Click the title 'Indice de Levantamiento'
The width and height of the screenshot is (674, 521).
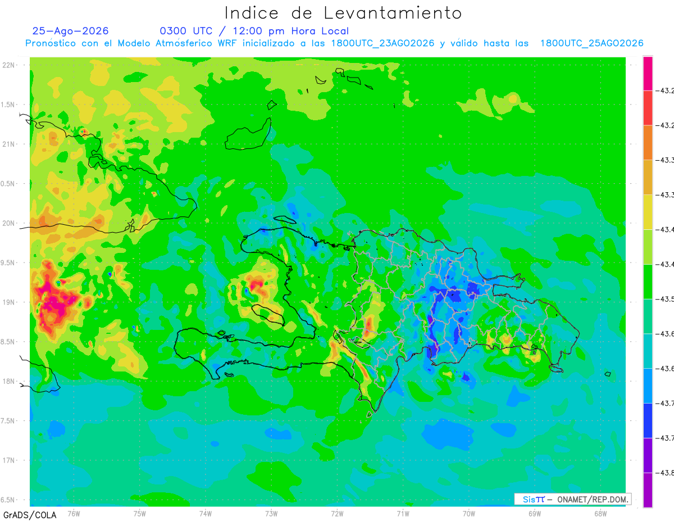[x=343, y=12]
